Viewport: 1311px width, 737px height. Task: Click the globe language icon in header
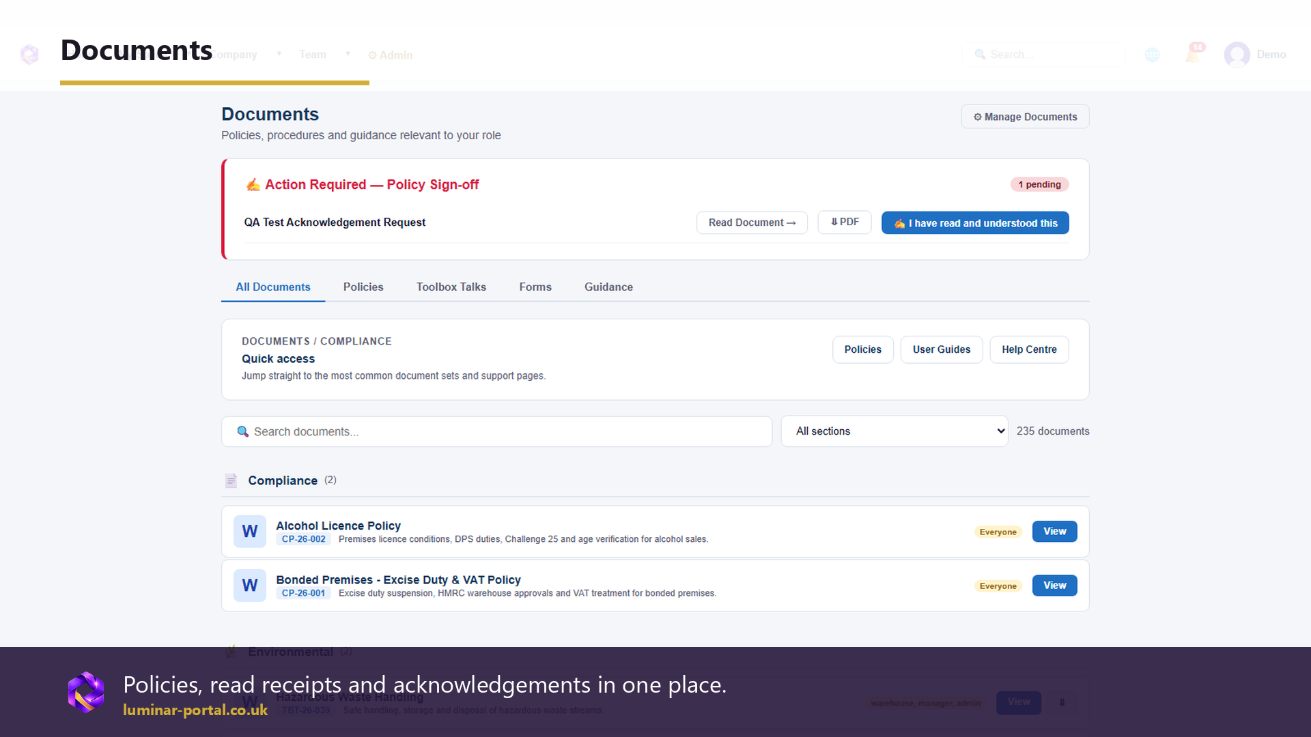pos(1152,55)
